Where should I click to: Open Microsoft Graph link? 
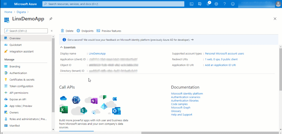point(180,107)
